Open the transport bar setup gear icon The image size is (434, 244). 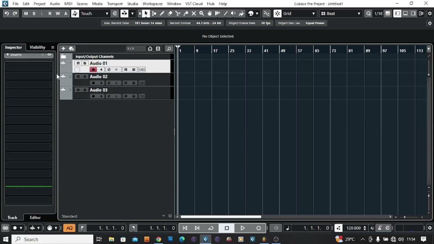click(430, 228)
